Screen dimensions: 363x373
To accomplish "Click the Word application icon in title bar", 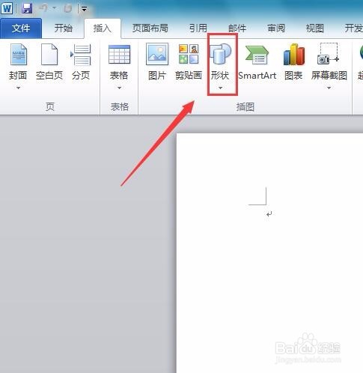I will coord(7,8).
